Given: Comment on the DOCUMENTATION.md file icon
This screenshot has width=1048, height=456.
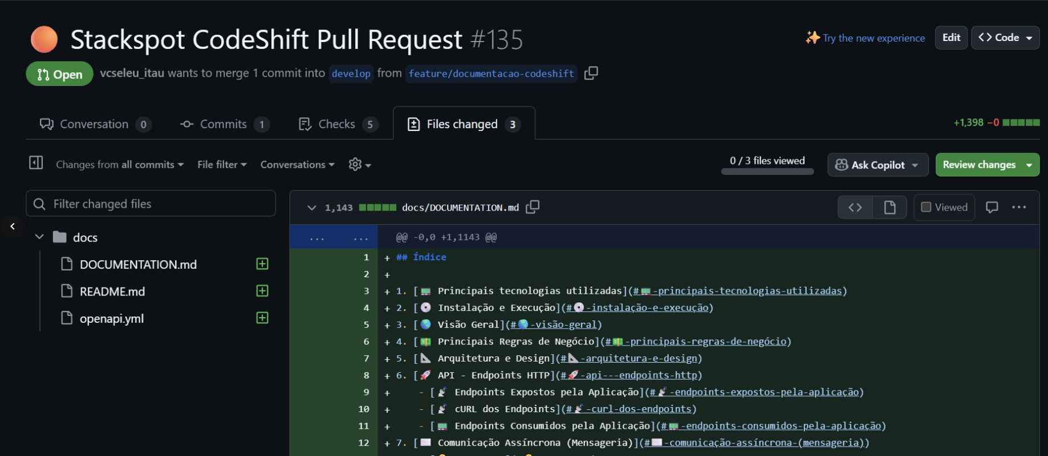Looking at the screenshot, I should tap(992, 207).
